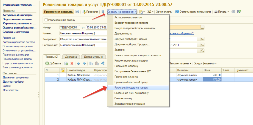Move the row up with blue arrow
Screen dimensions: 253x125
79,63
